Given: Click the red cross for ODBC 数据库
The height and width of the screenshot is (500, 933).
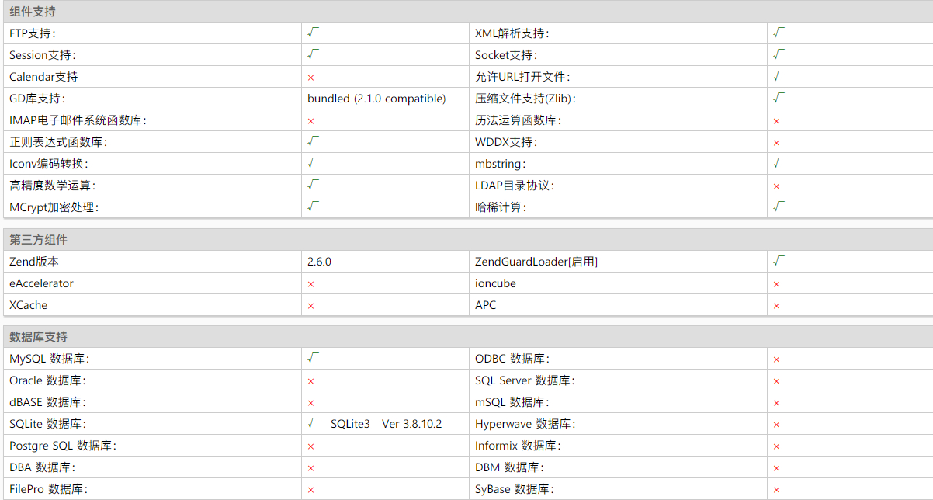Looking at the screenshot, I should pyautogui.click(x=776, y=359).
